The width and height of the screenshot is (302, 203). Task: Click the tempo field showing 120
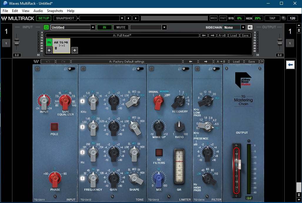(292, 18)
